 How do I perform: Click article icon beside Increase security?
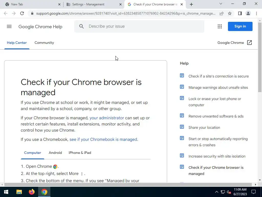[x=182, y=155]
